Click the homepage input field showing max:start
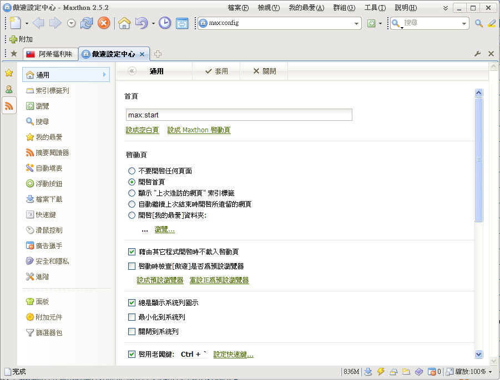This screenshot has height=380, width=500. point(239,115)
